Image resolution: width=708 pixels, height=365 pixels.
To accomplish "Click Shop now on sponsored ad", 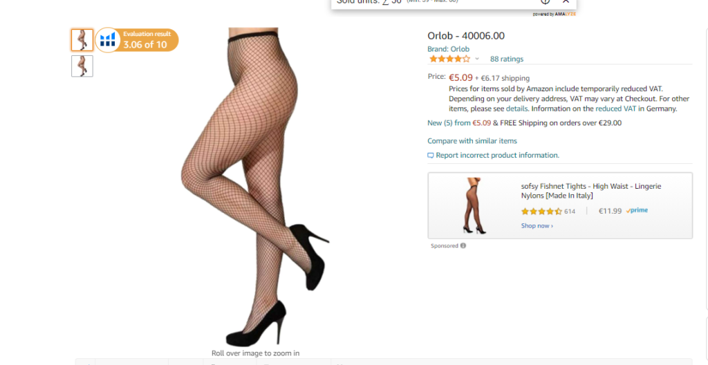I will [x=537, y=225].
